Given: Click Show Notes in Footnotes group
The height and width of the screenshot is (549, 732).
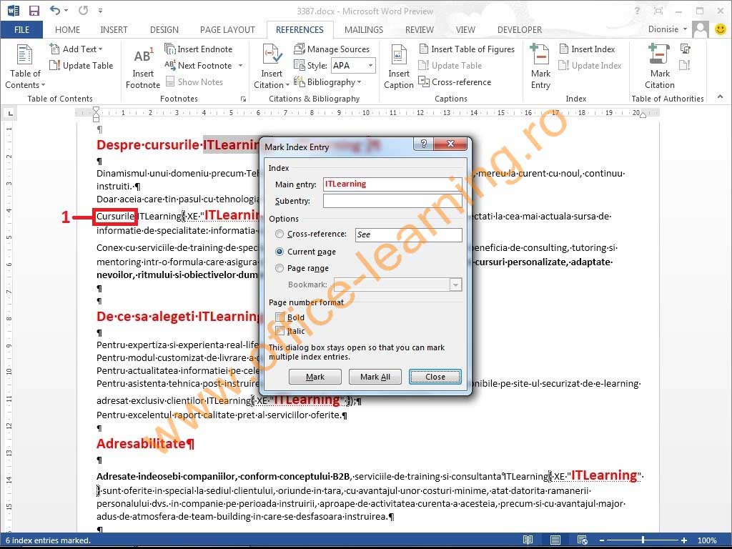Looking at the screenshot, I should pyautogui.click(x=194, y=82).
